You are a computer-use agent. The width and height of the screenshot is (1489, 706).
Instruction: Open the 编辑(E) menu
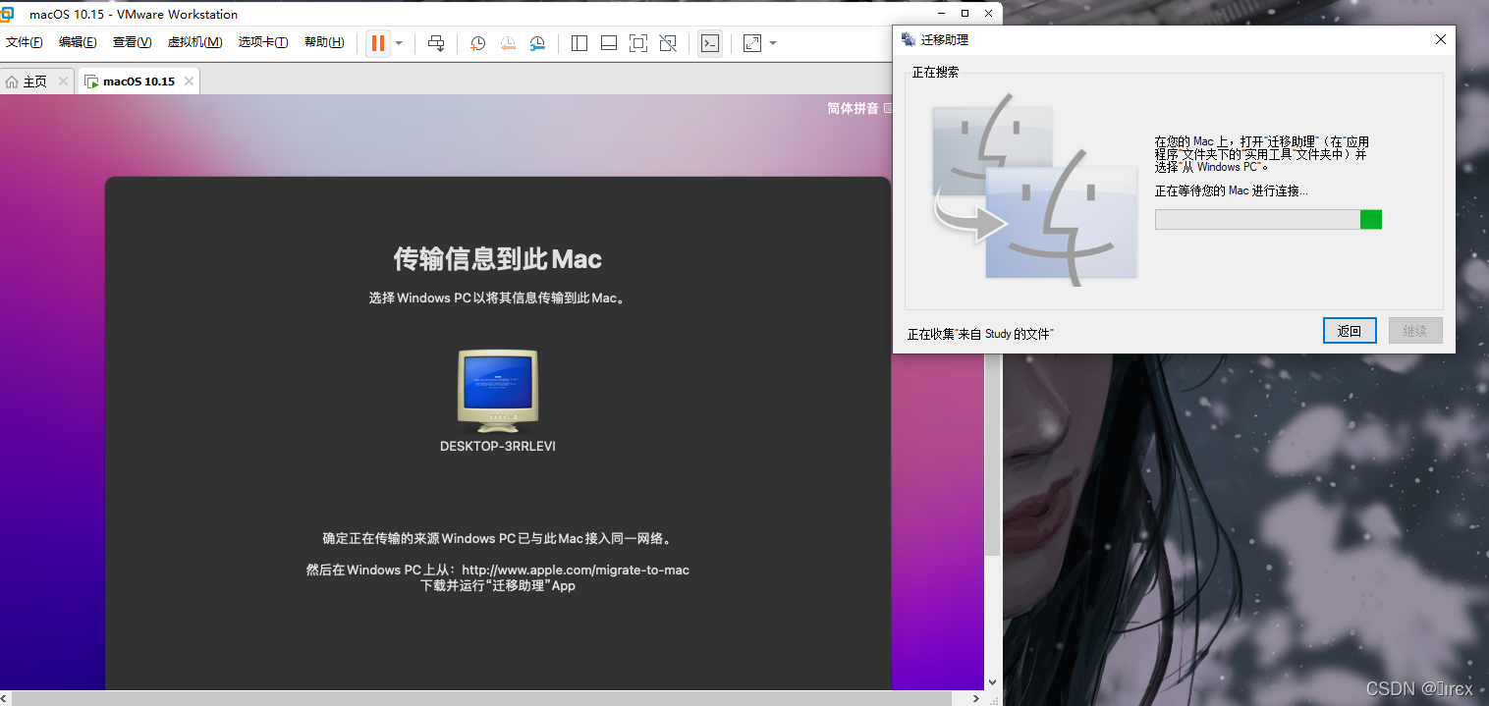coord(78,42)
